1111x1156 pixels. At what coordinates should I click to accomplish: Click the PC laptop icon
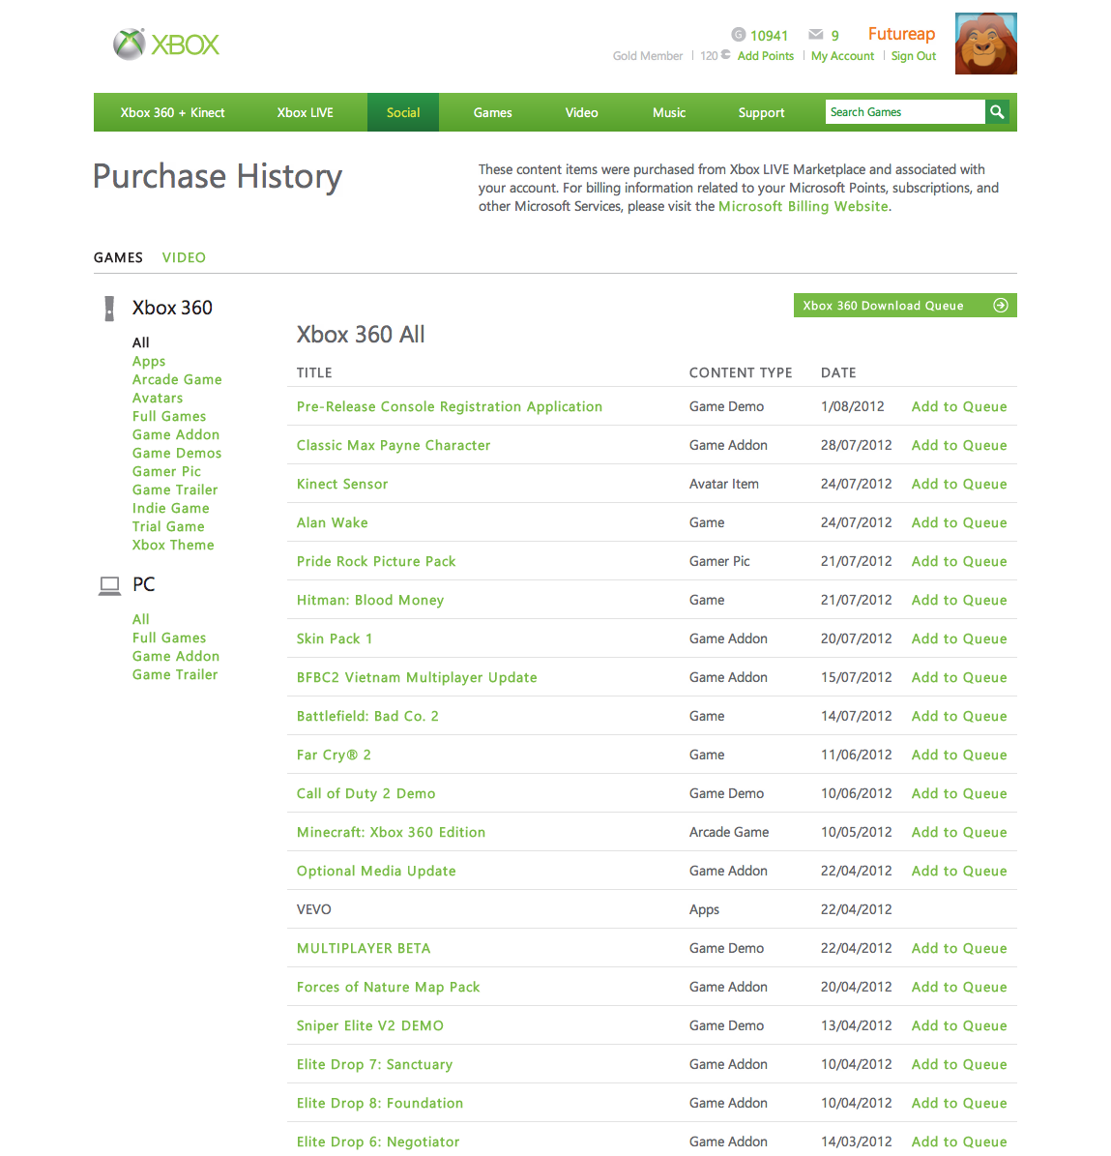110,585
